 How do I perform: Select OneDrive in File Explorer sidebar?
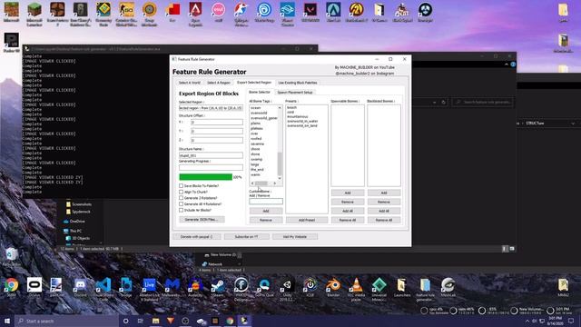coord(77,222)
